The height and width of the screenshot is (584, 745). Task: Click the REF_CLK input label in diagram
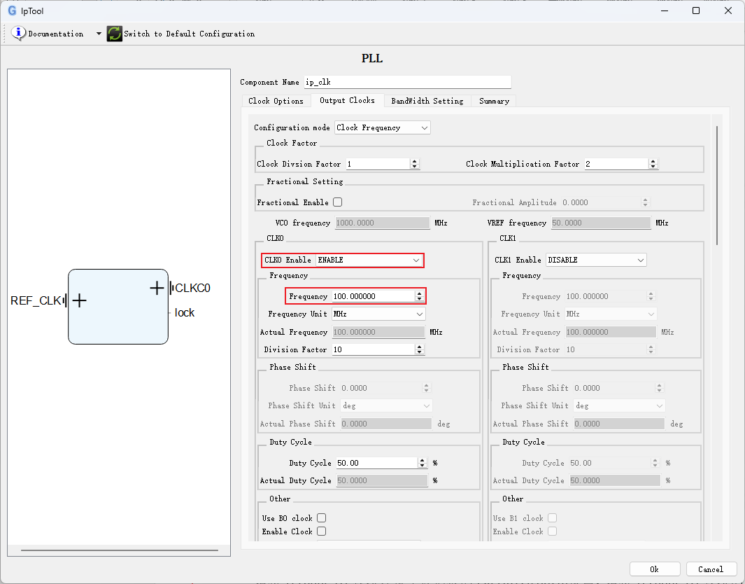pos(36,300)
